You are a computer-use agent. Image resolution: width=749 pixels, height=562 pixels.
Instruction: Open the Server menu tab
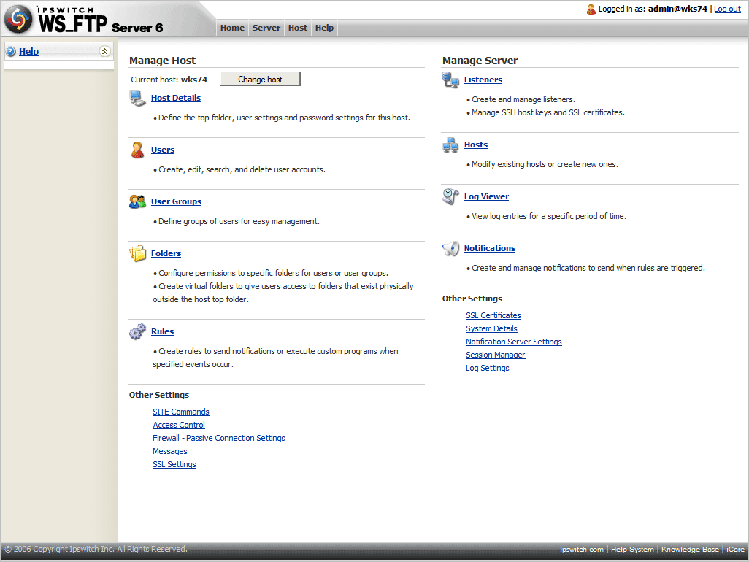tap(266, 28)
